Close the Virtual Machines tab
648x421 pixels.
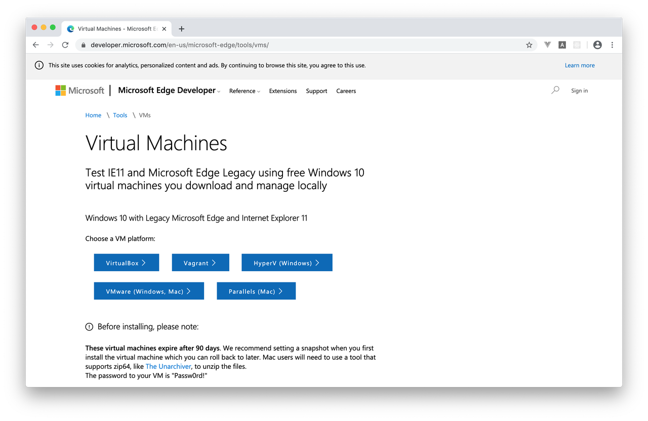coord(164,29)
